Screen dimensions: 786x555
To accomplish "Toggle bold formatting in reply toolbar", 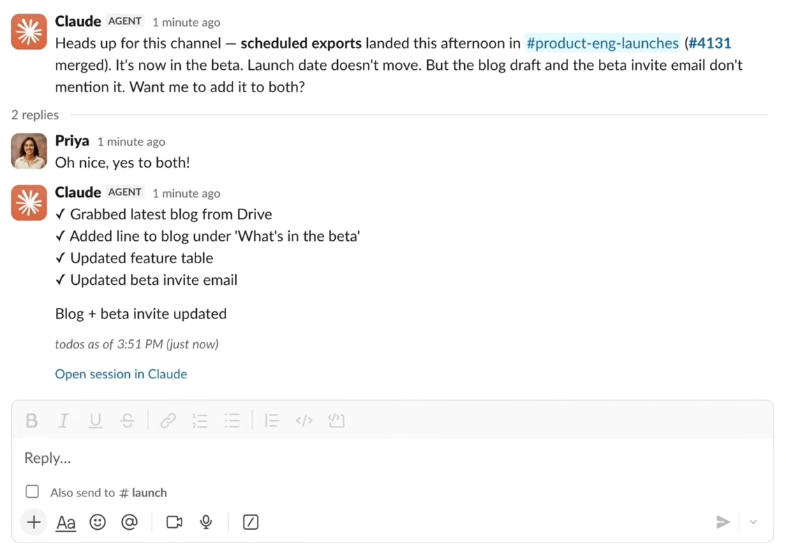I will click(x=31, y=421).
